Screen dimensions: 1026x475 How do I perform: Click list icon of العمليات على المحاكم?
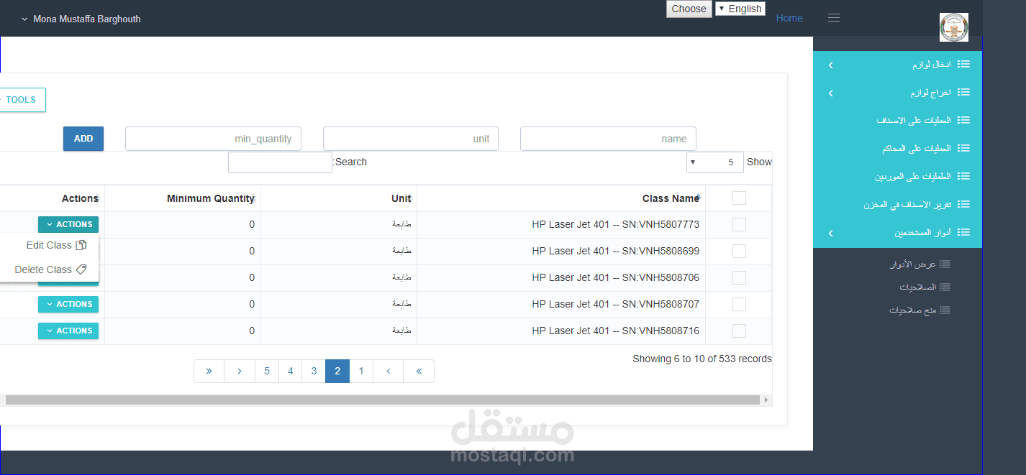[x=963, y=148]
